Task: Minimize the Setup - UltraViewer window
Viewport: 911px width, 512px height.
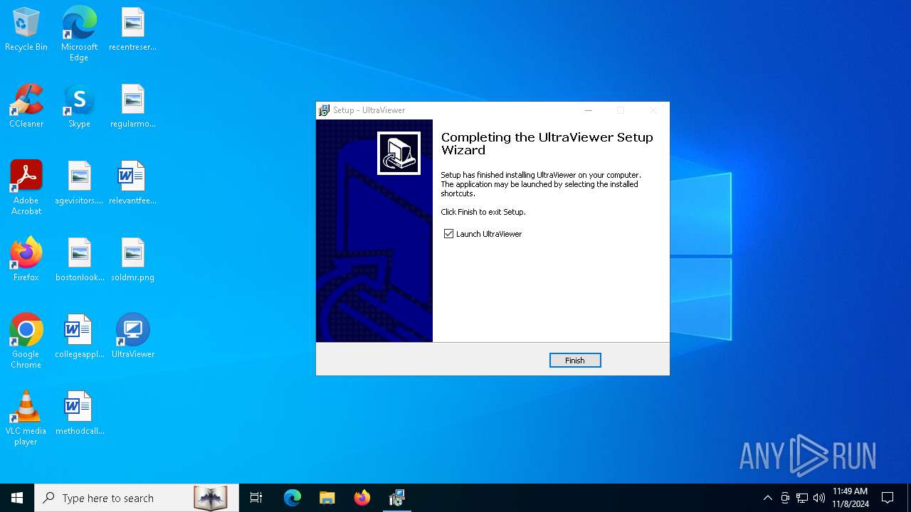Action: [x=589, y=110]
